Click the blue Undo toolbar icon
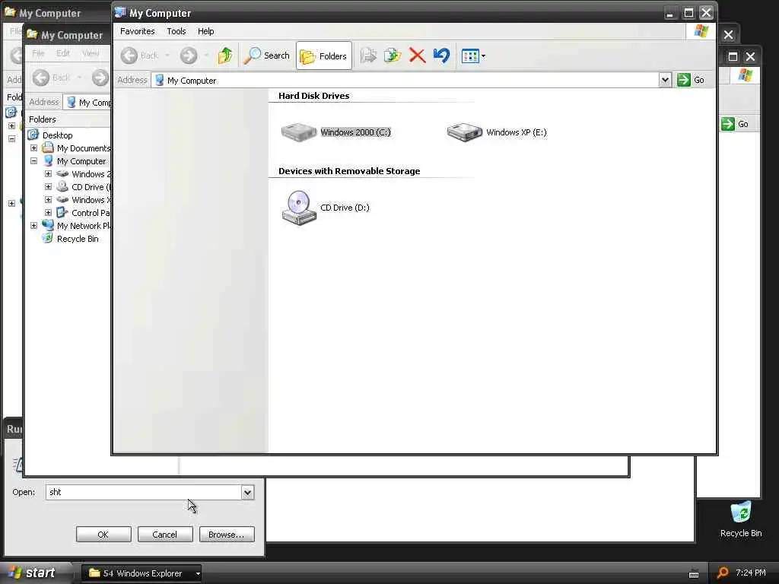Screen dimensions: 779x584 pos(441,56)
